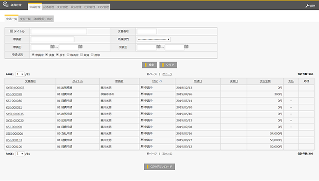319x181 pixels.
Task: Sort by the 支払金額 column header
Action: (265, 81)
